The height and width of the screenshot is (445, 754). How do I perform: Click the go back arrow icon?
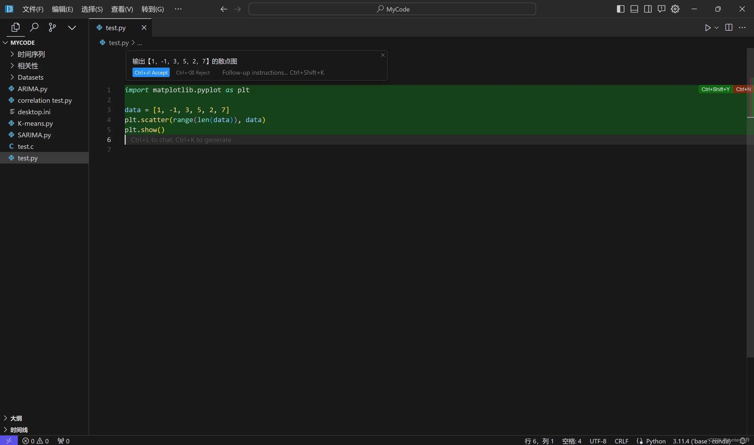(223, 9)
